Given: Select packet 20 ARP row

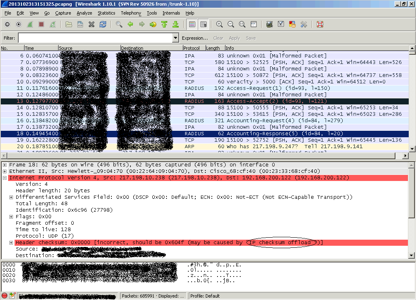Looking at the screenshot, I should point(205,147).
